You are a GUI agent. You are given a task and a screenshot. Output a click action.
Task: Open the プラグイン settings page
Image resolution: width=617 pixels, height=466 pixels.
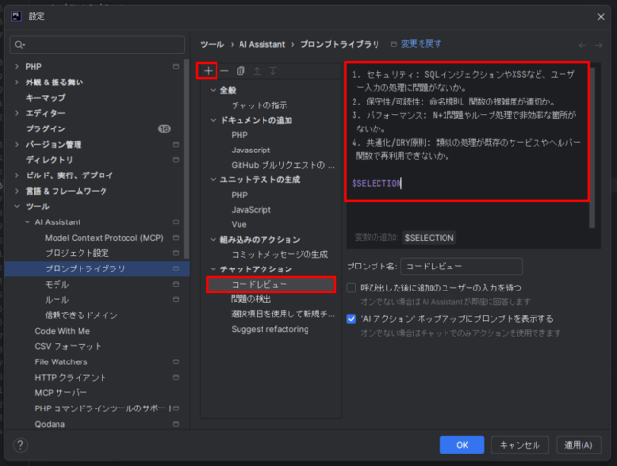coord(45,128)
